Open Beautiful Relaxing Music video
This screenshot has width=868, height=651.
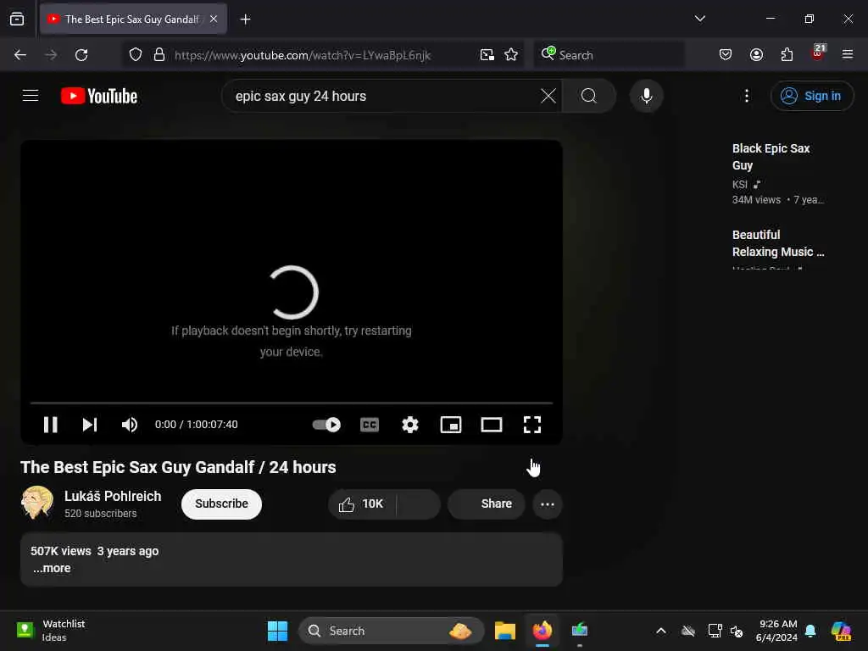[778, 243]
